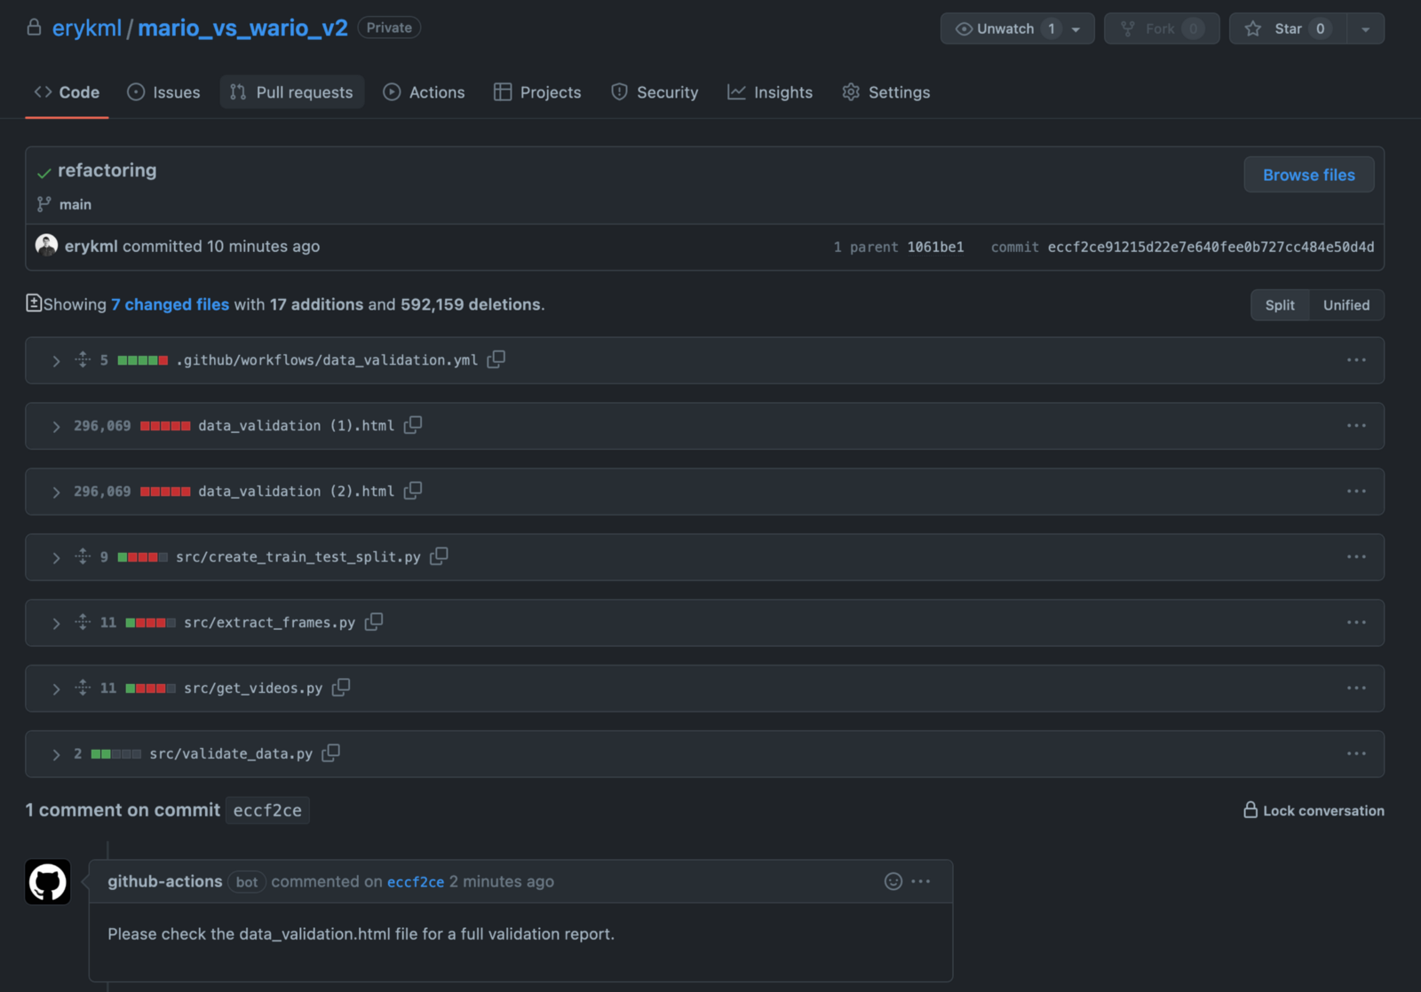Open the Security tab
Viewport: 1421px width, 992px height.
pos(655,92)
